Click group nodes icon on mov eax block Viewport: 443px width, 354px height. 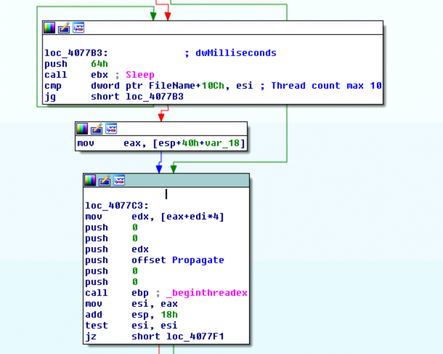[111, 129]
